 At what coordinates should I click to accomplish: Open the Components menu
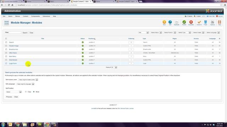tap(35, 16)
